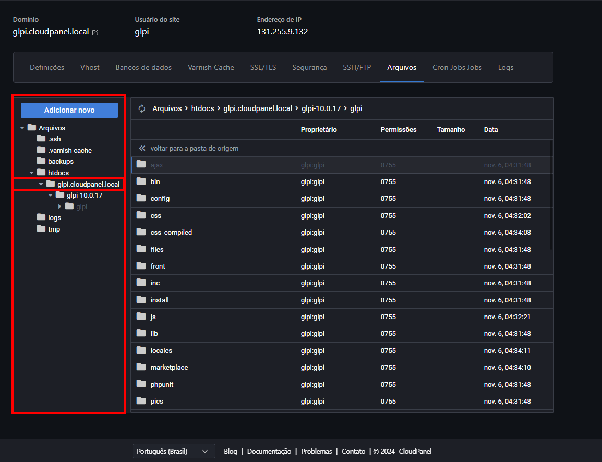Viewport: 602px width, 462px height.
Task: Collapse the htdocs tree node
Action: pyautogui.click(x=31, y=173)
